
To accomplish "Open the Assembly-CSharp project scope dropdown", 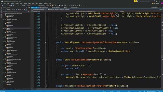I will 53,11.
